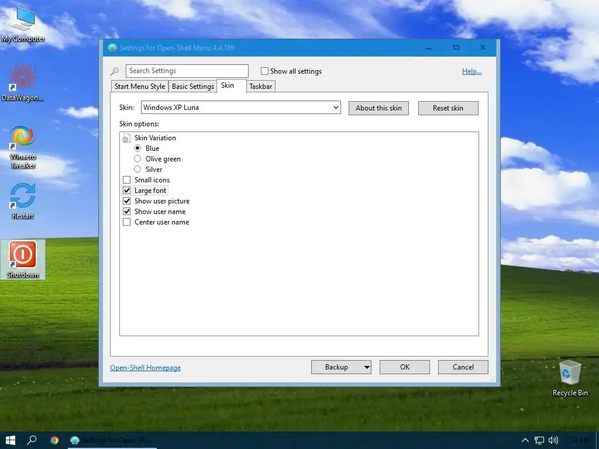Click the Open-Shell shell icon in title bar
The height and width of the screenshot is (449, 599).
[x=112, y=48]
